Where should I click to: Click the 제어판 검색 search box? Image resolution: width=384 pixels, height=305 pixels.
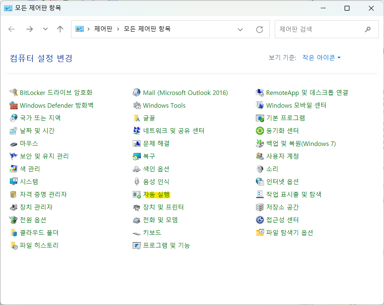(x=327, y=29)
